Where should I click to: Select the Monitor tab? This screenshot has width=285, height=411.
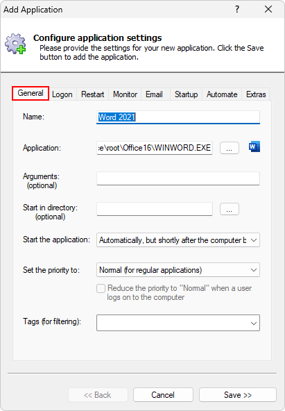tap(125, 94)
